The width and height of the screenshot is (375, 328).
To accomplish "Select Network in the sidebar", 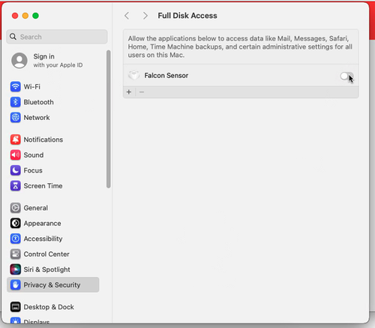I will (x=53, y=118).
